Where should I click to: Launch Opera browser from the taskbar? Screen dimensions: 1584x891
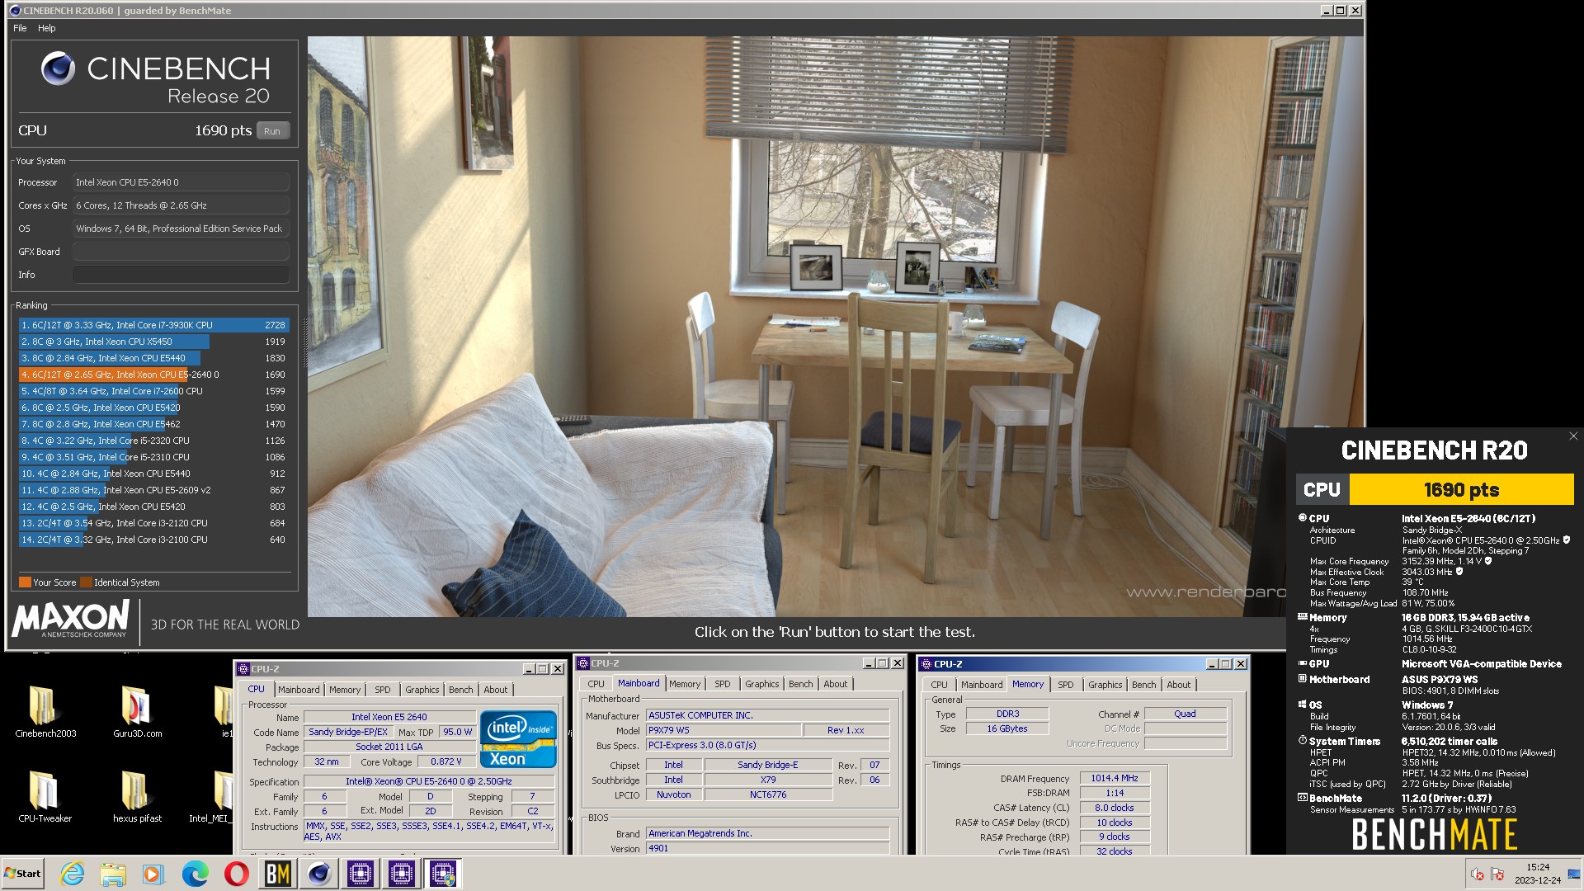[x=236, y=874]
